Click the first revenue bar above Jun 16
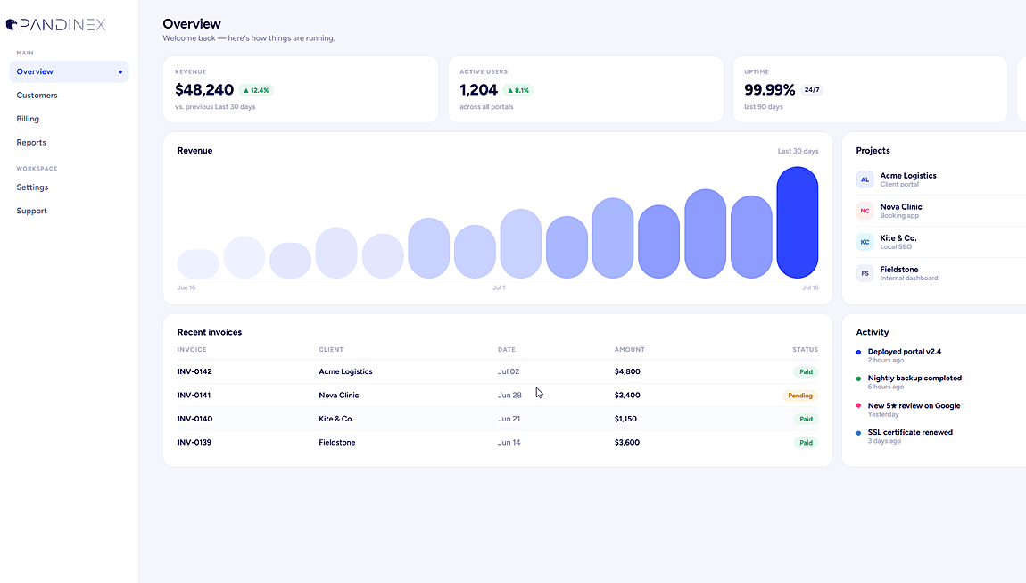The image size is (1026, 583). pyautogui.click(x=198, y=264)
